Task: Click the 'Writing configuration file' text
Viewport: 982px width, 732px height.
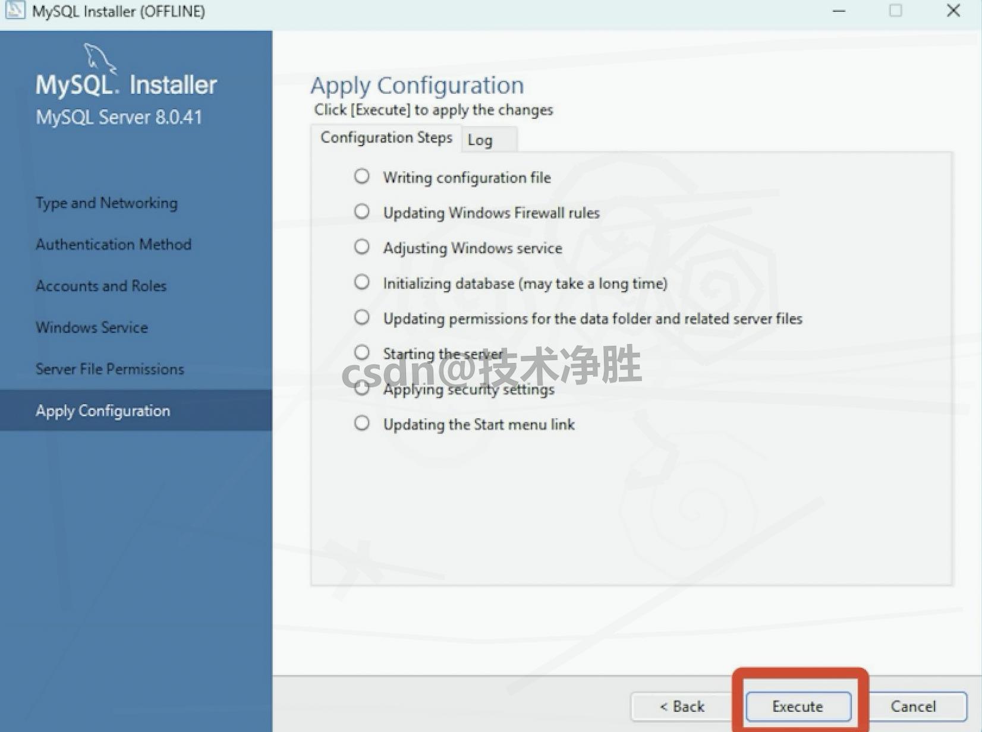Action: coord(467,178)
